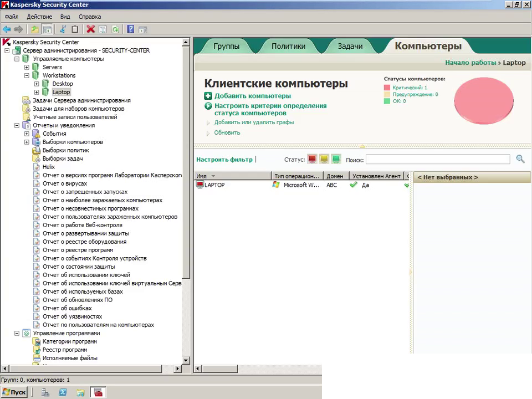Click the magnifier search icon

[520, 159]
